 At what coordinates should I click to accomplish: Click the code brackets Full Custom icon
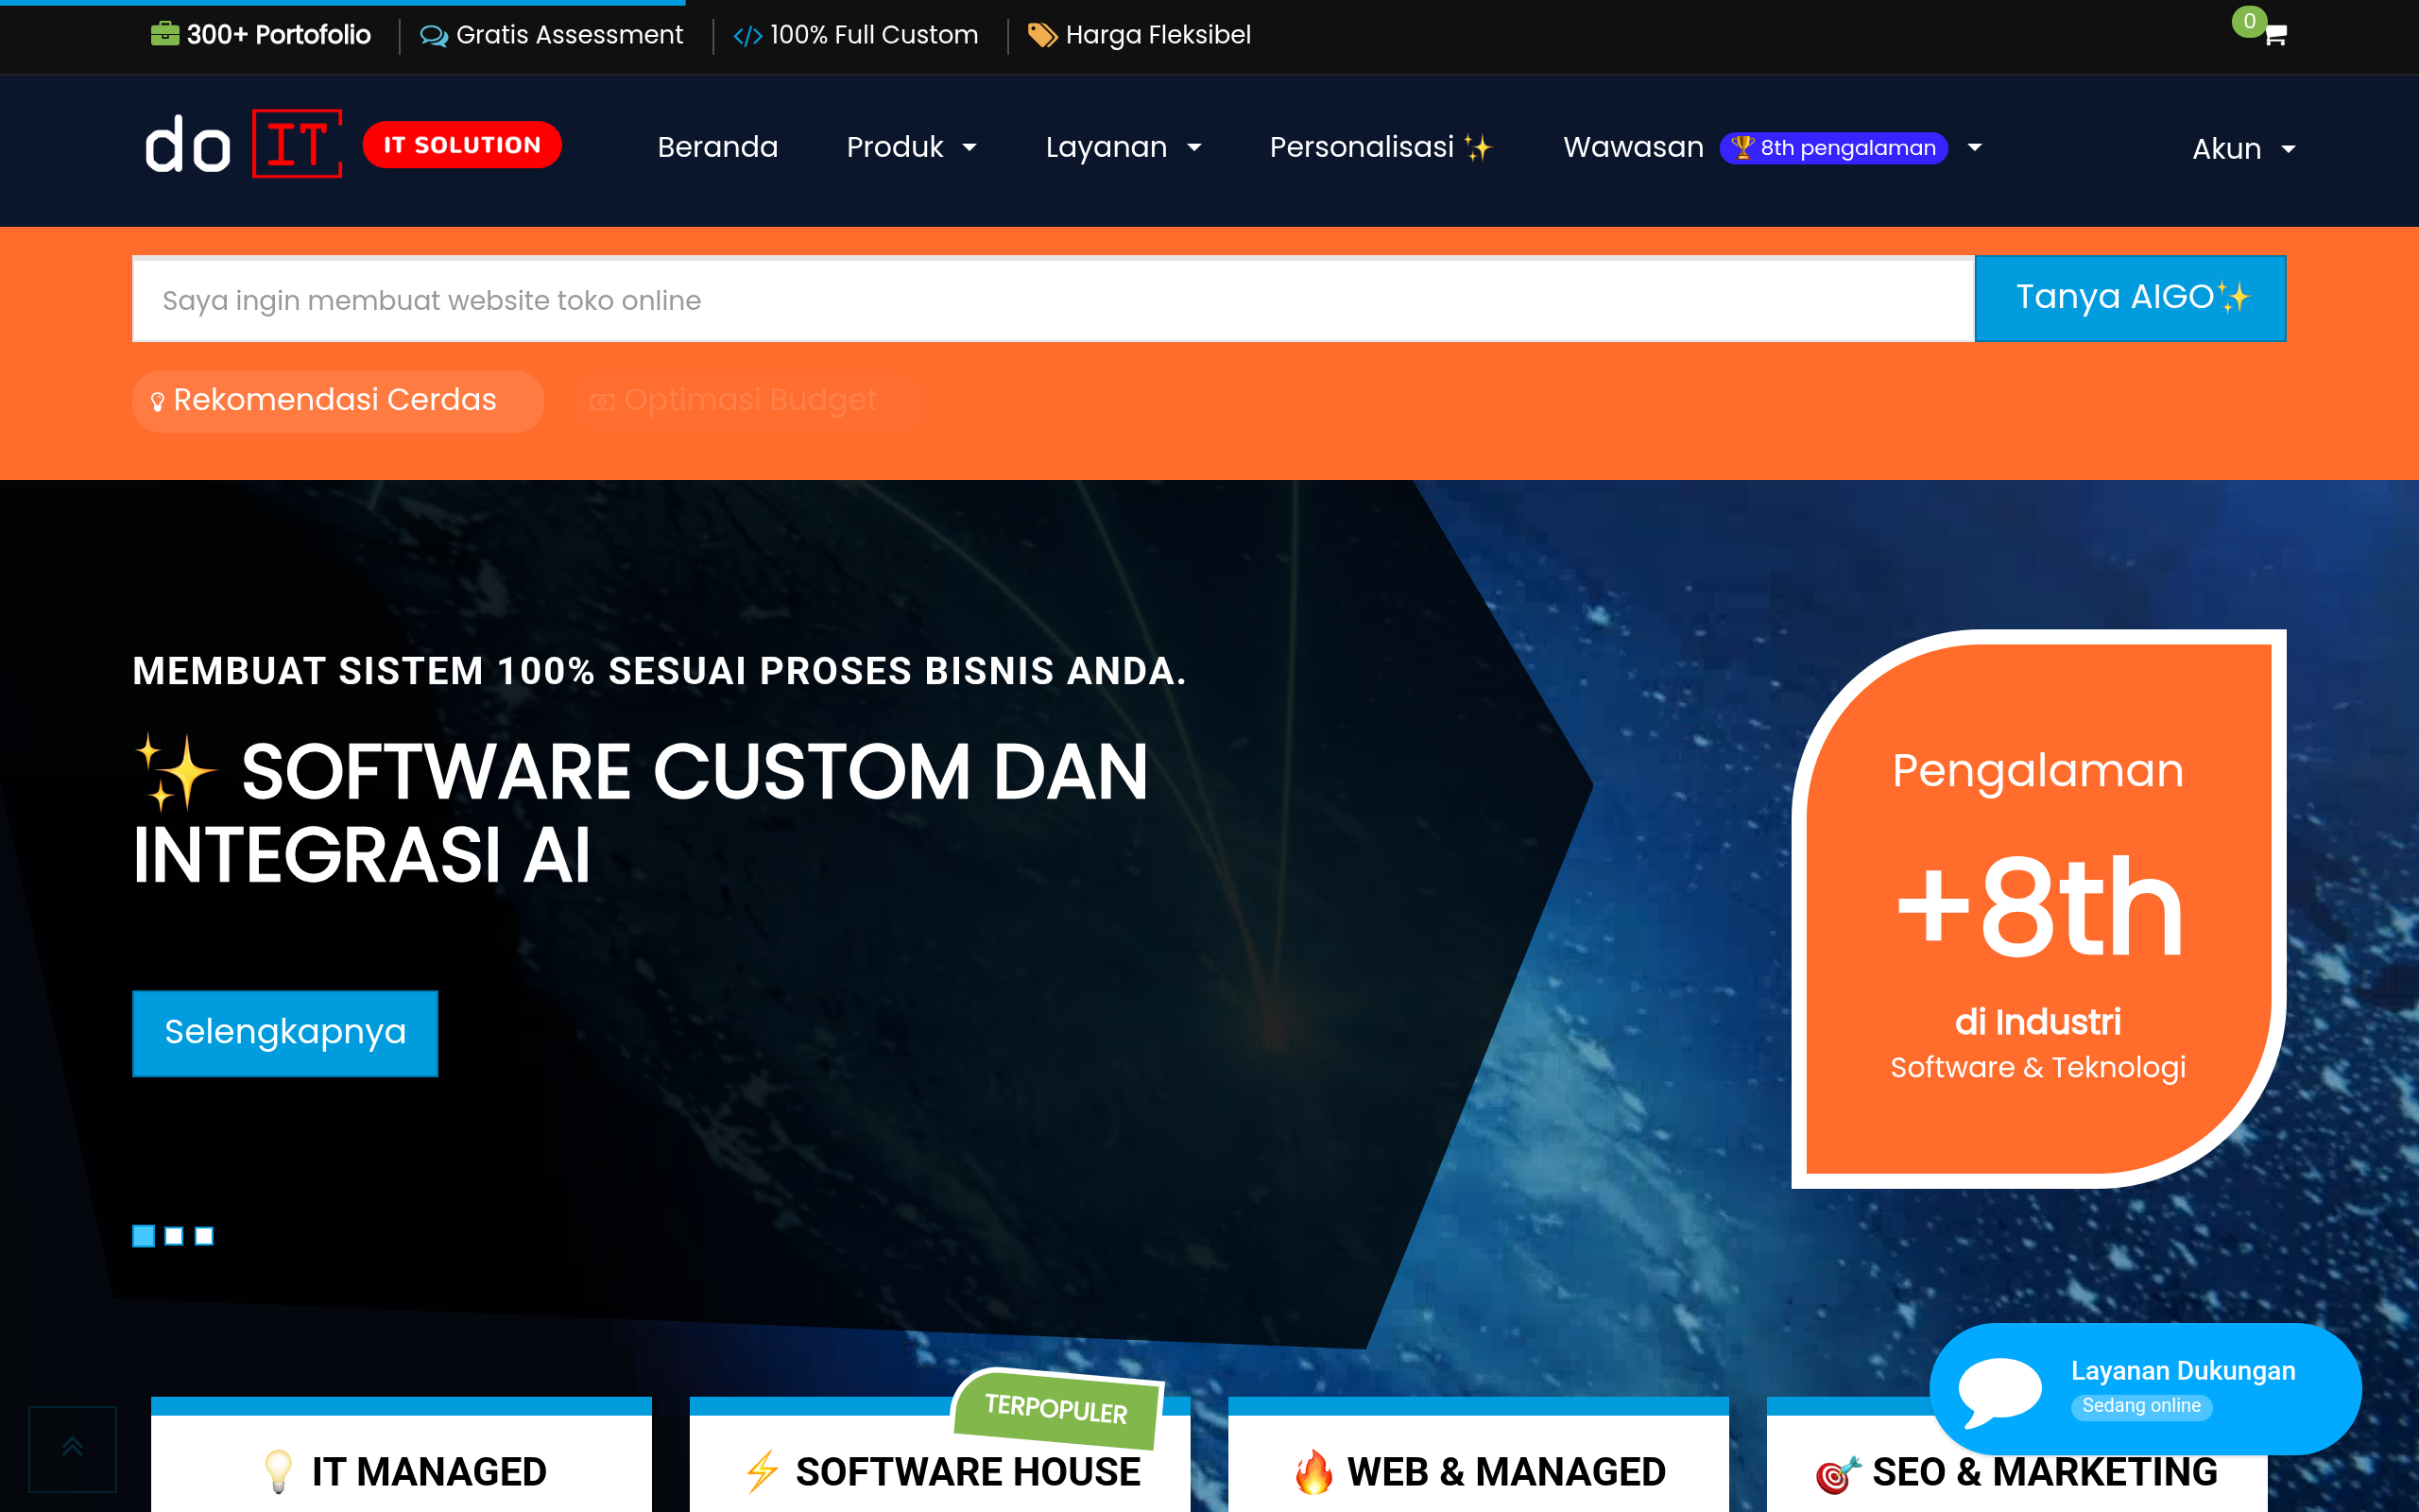click(747, 36)
